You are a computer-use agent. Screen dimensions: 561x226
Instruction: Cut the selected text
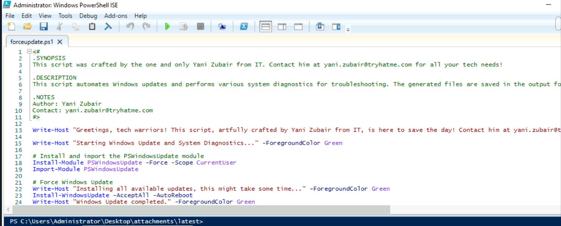coord(59,26)
